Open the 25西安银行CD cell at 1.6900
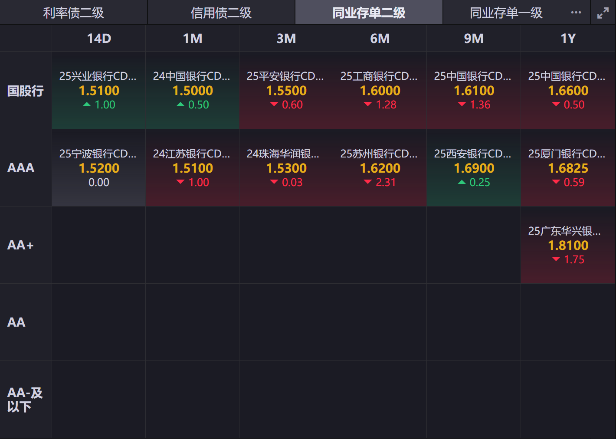Screen dimensions: 616x439 tap(474, 168)
